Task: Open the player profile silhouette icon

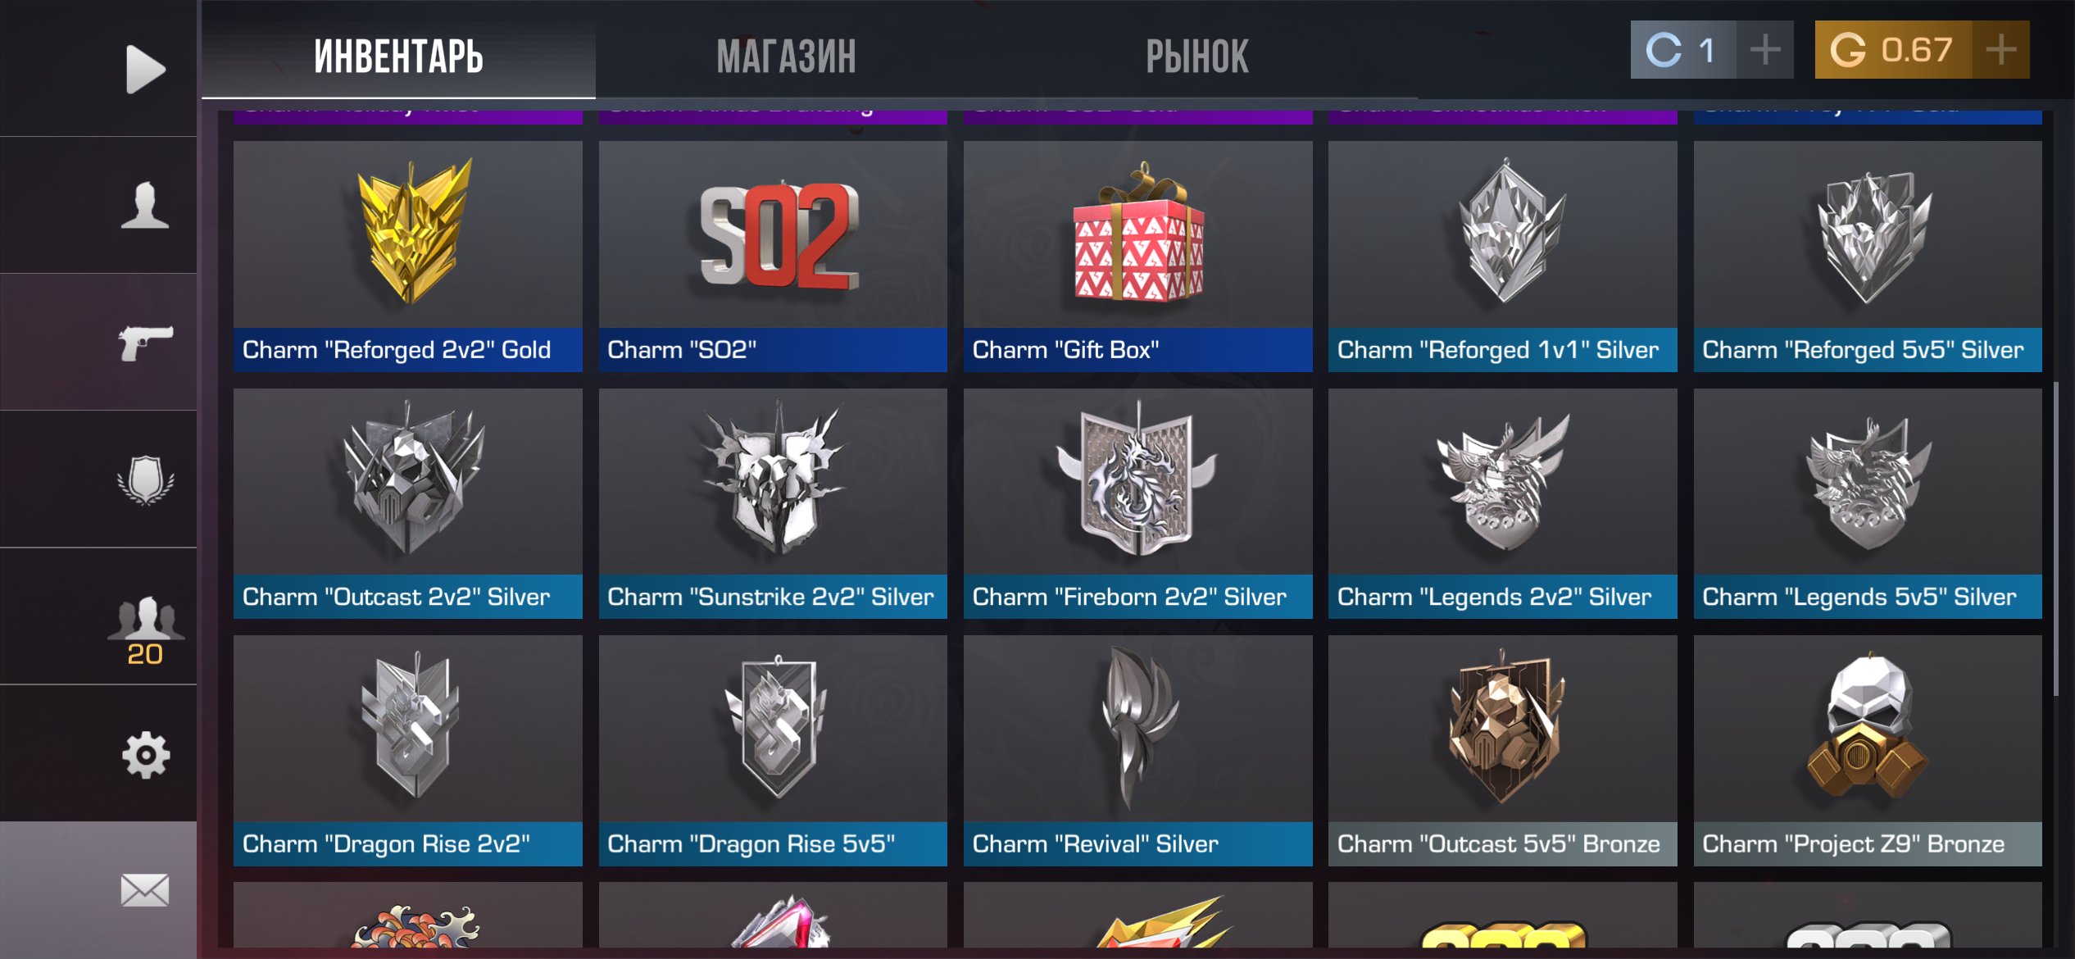Action: tap(145, 204)
